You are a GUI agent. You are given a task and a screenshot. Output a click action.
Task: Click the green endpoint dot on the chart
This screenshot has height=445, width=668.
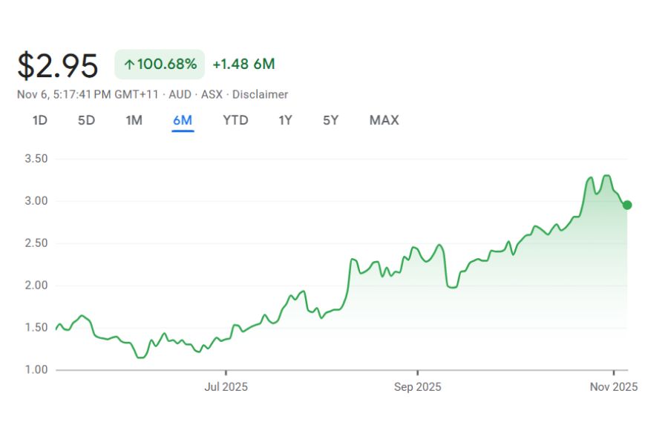(627, 205)
